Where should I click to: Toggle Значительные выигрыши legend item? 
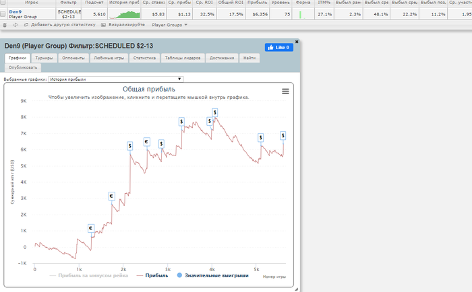click(x=213, y=275)
